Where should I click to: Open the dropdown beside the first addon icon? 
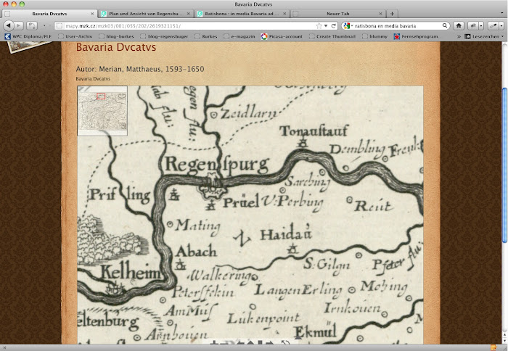click(481, 25)
